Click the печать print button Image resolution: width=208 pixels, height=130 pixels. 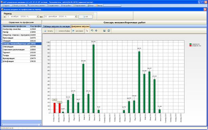point(49,31)
